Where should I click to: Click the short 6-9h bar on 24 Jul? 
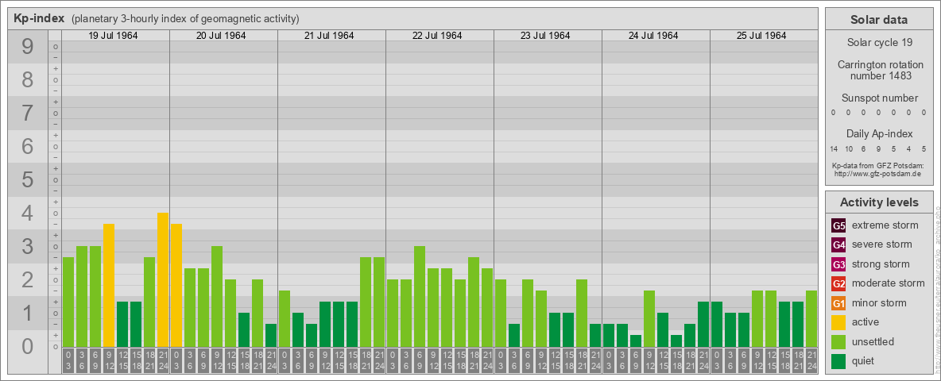pyautogui.click(x=636, y=341)
